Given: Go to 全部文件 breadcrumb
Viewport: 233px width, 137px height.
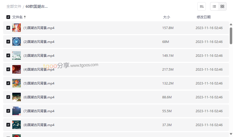Looking at the screenshot, I should pos(14,7).
